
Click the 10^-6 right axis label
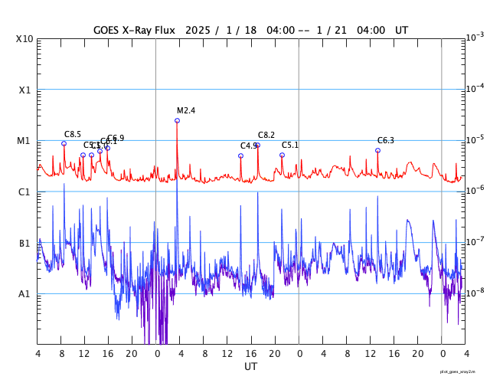[475, 190]
